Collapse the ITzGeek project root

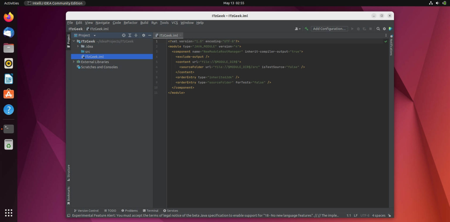point(74,41)
